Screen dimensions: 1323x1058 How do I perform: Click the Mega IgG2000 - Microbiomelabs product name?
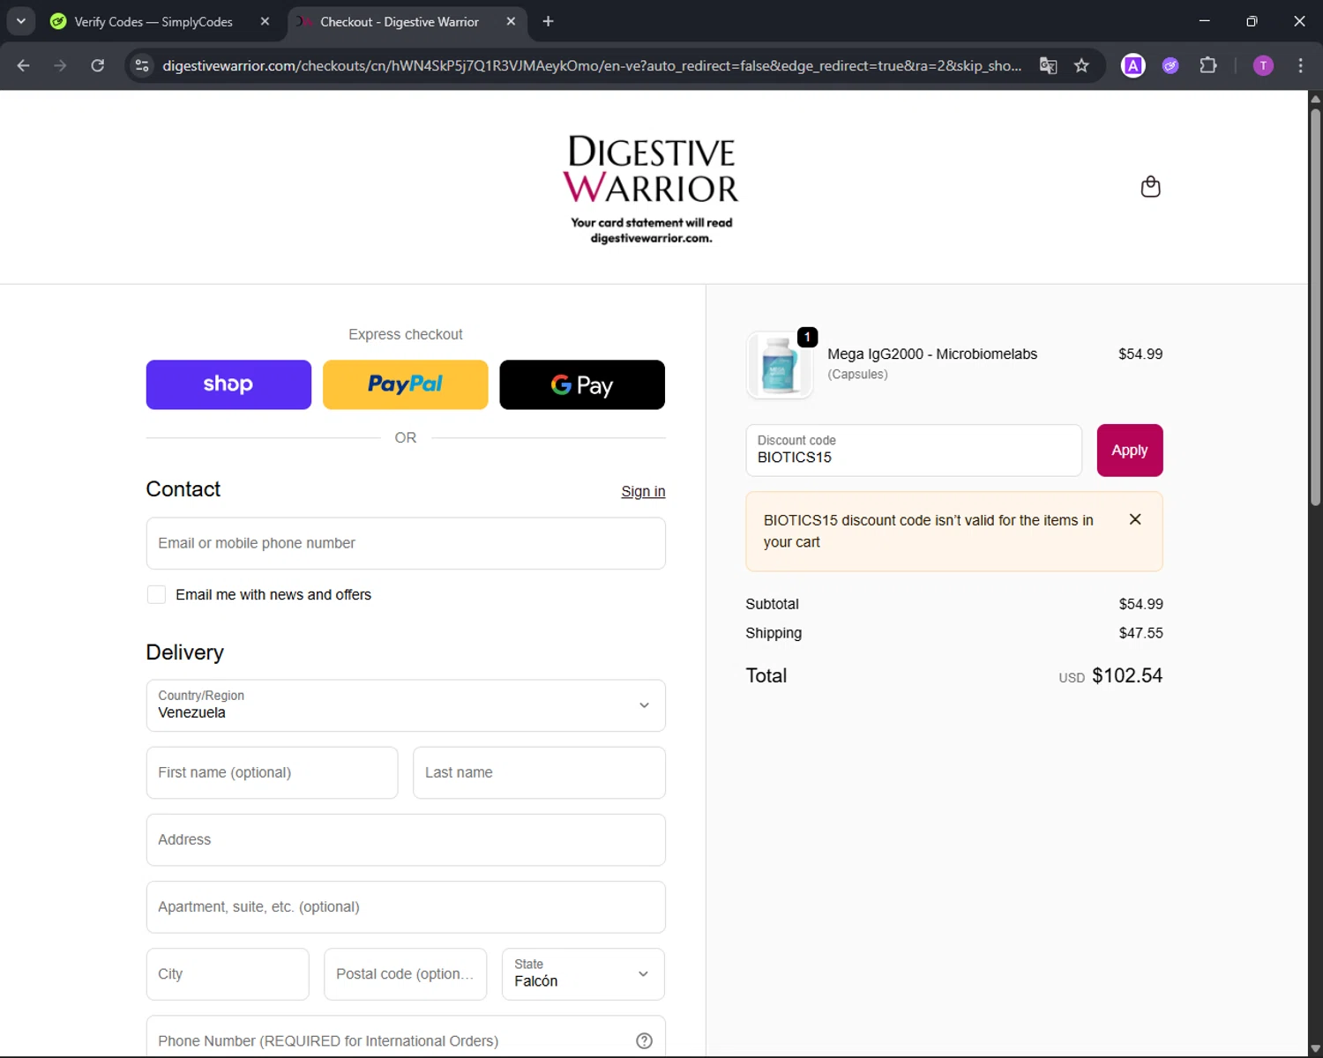point(932,354)
